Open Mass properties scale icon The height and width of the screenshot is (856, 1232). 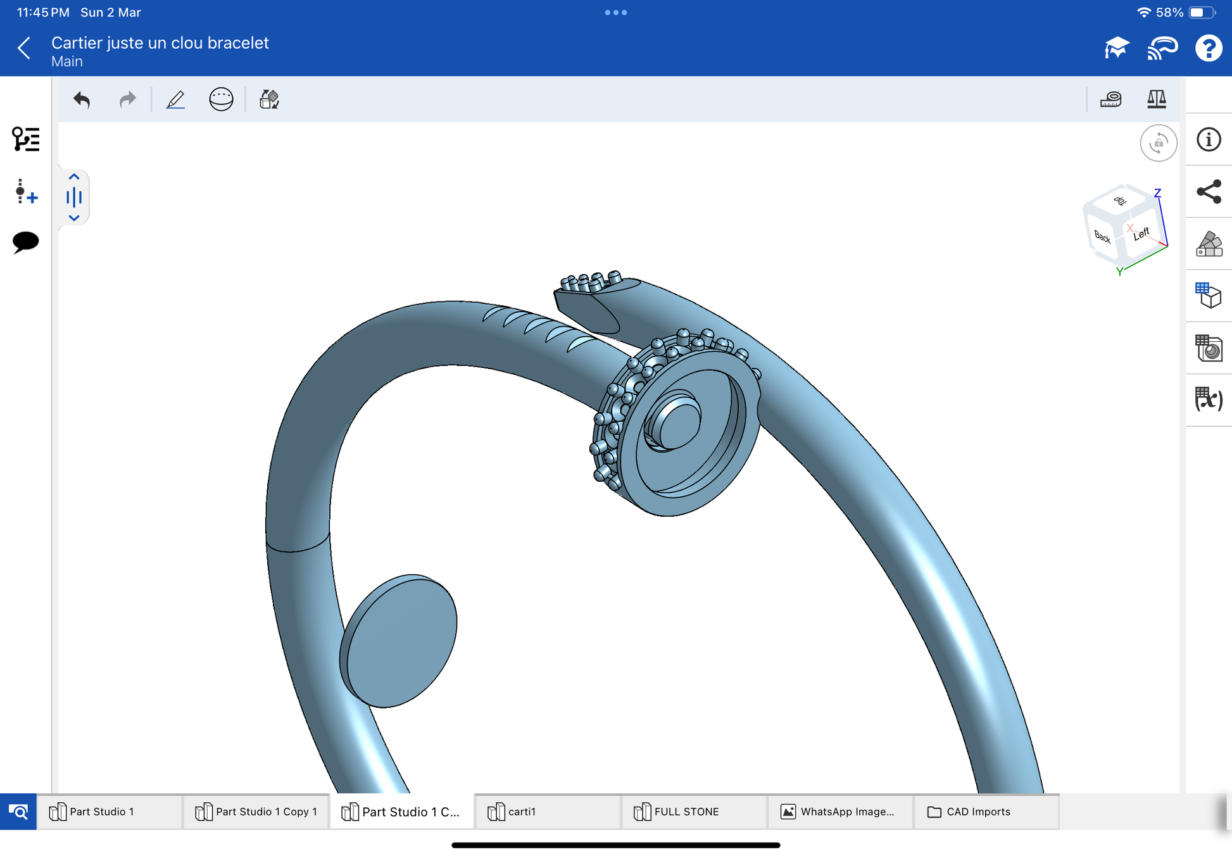point(1156,99)
